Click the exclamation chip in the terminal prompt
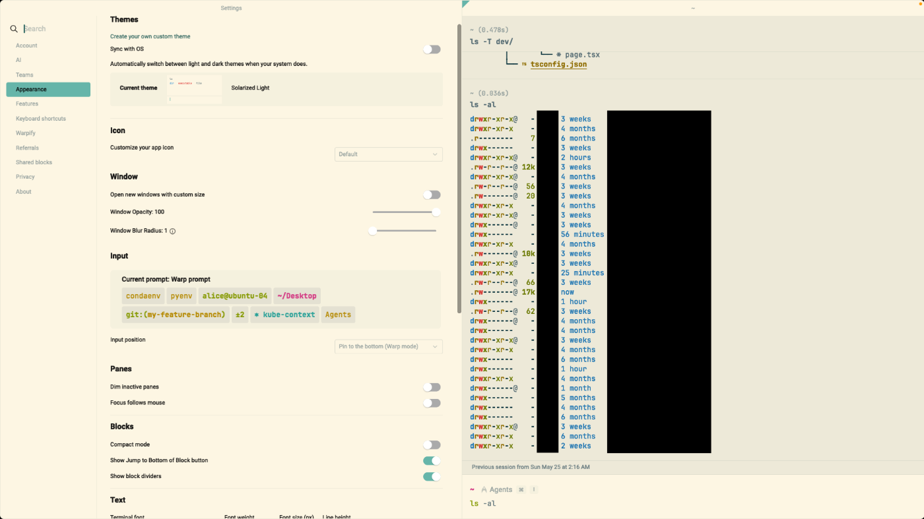 pos(534,490)
